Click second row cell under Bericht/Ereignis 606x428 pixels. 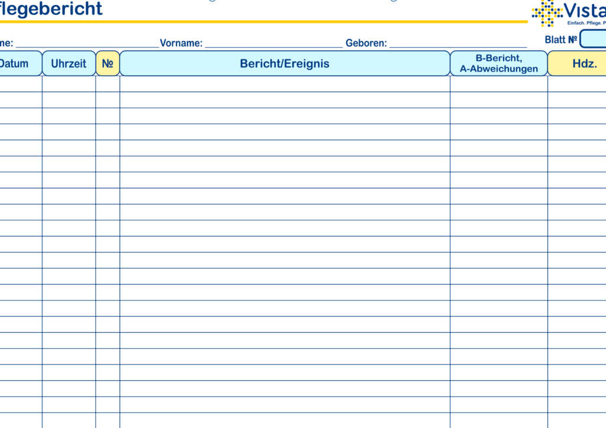click(x=285, y=100)
